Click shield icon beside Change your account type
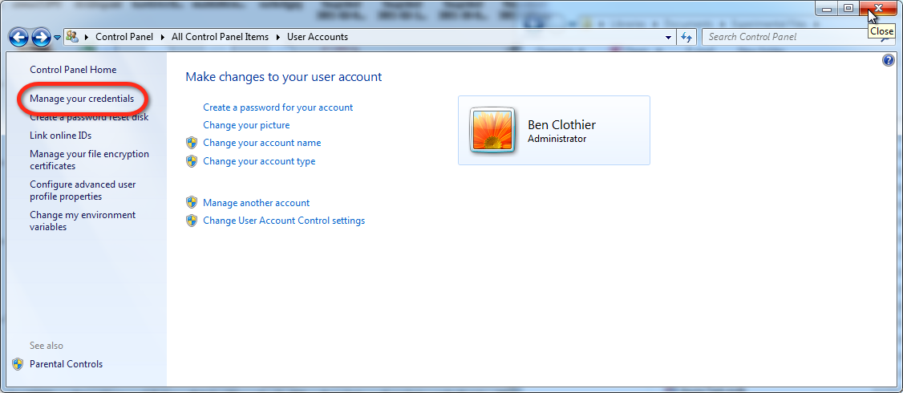This screenshot has width=903, height=393. click(x=192, y=161)
